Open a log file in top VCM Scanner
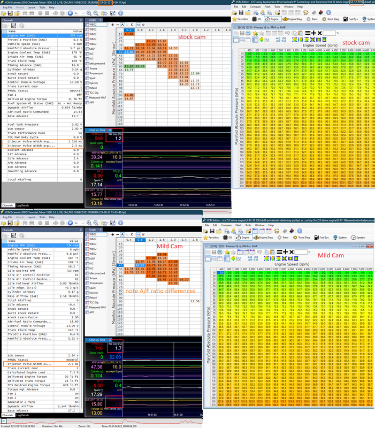 tap(3, 13)
